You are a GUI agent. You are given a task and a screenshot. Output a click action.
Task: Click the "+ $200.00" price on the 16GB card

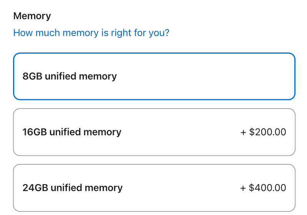[263, 132]
